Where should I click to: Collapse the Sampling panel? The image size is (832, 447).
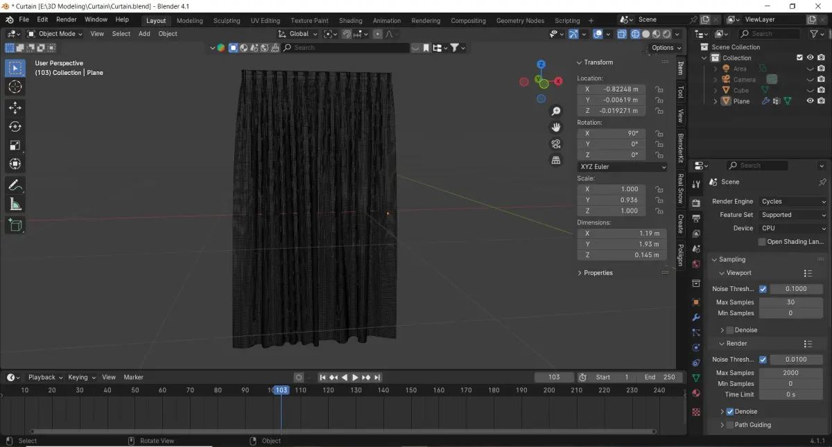tap(715, 260)
